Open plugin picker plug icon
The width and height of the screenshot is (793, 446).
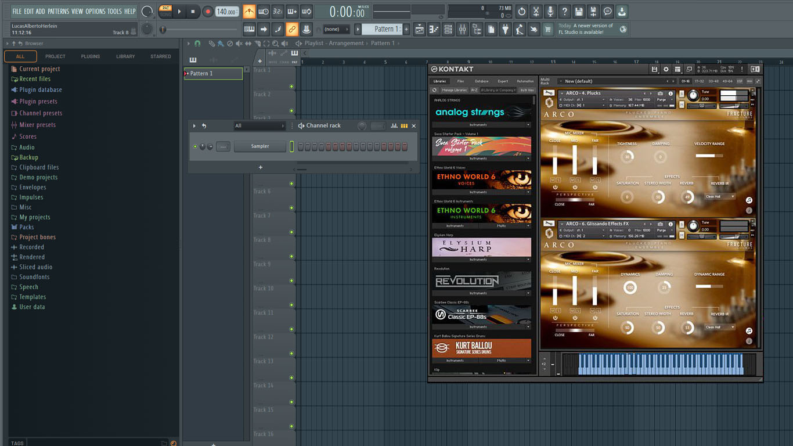[506, 29]
